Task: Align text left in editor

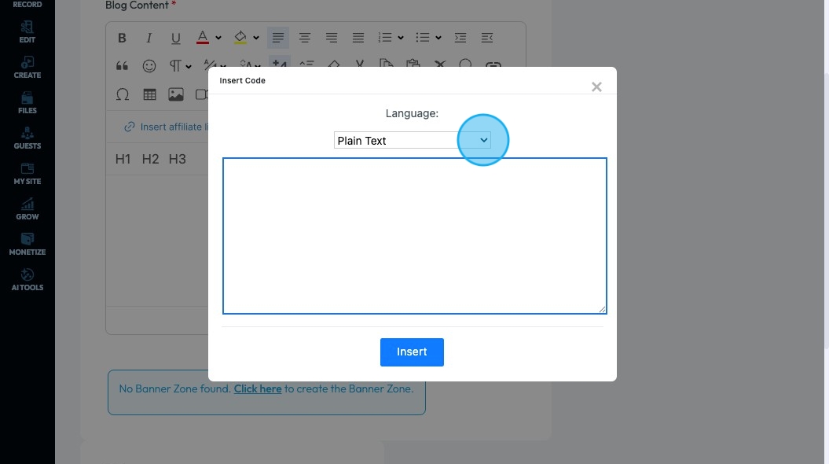Action: click(278, 38)
